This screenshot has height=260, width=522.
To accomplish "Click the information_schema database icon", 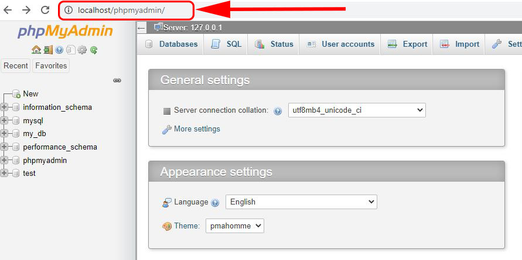I will 16,108.
